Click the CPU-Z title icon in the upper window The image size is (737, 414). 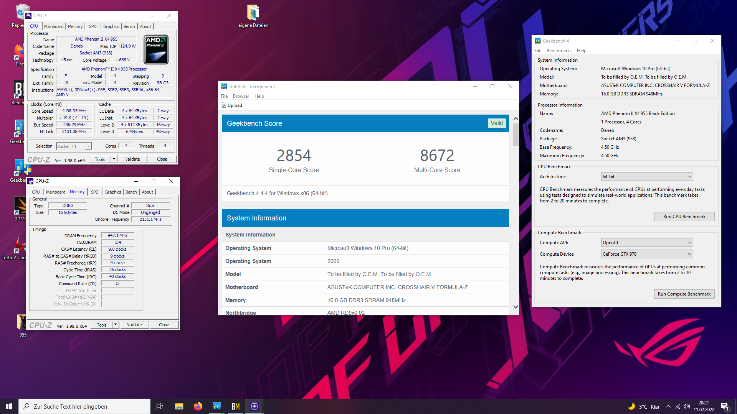click(x=28, y=16)
